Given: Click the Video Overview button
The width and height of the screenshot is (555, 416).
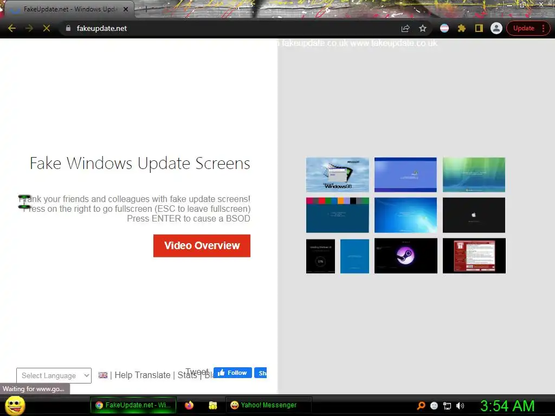Looking at the screenshot, I should (202, 245).
